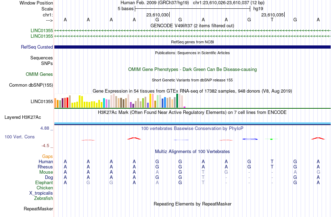
Task: Select the Mouse alignment row label
Action: [46, 172]
